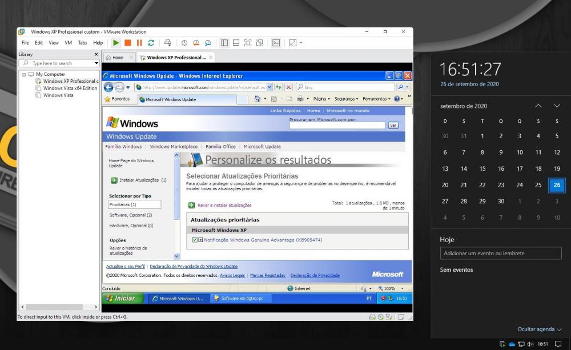Uncheck the Windows Genuine Advantage update checkbox

195,240
